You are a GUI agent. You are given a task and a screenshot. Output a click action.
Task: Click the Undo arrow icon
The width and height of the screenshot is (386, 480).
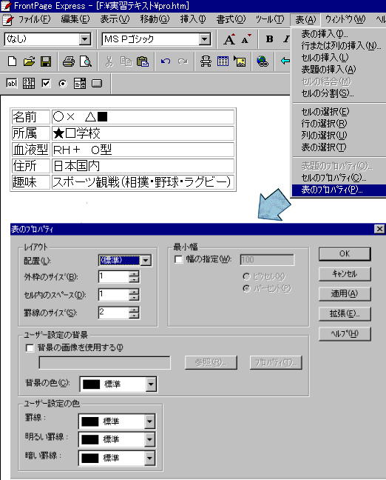(x=166, y=61)
